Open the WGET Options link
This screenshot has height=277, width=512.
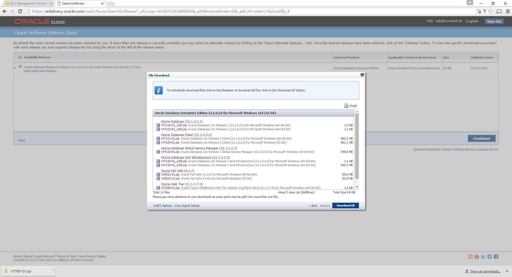tap(162, 206)
